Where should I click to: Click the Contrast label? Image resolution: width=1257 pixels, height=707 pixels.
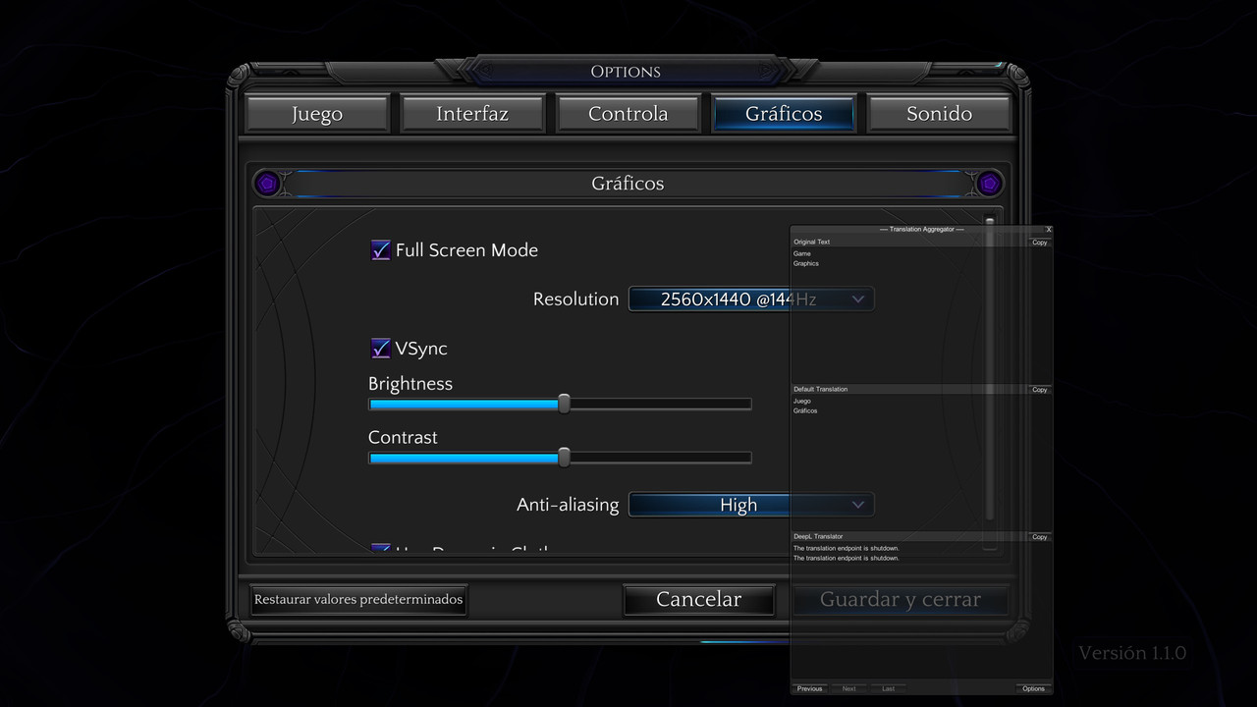click(x=403, y=437)
